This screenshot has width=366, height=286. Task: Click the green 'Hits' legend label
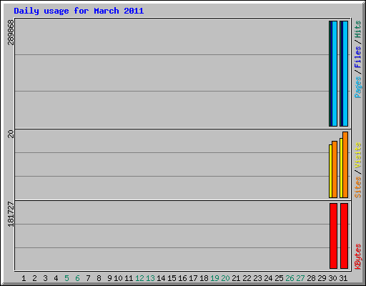(357, 29)
